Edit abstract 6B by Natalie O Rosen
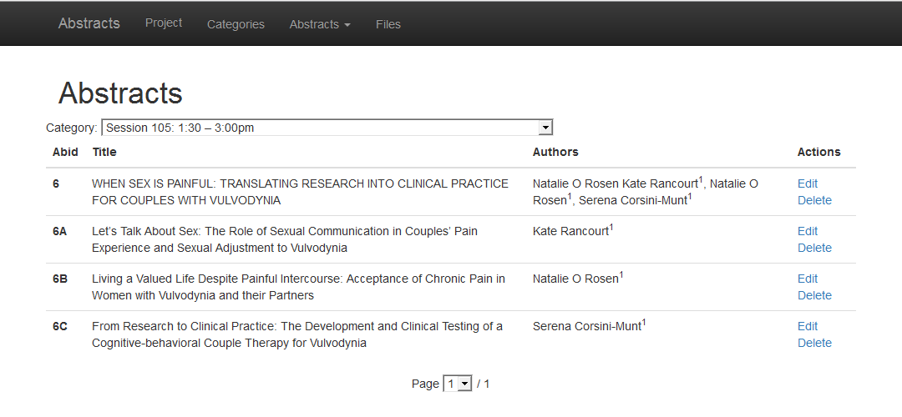 [807, 279]
